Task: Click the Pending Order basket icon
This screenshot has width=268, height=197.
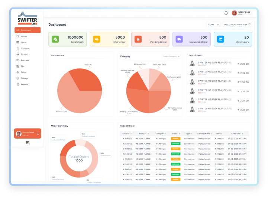Action: 138,39
